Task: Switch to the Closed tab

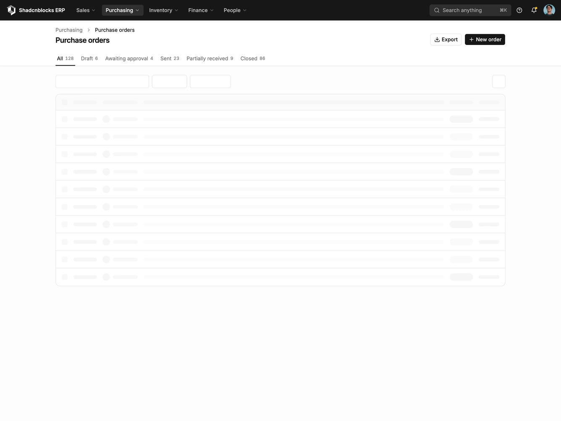Action: (x=253, y=58)
